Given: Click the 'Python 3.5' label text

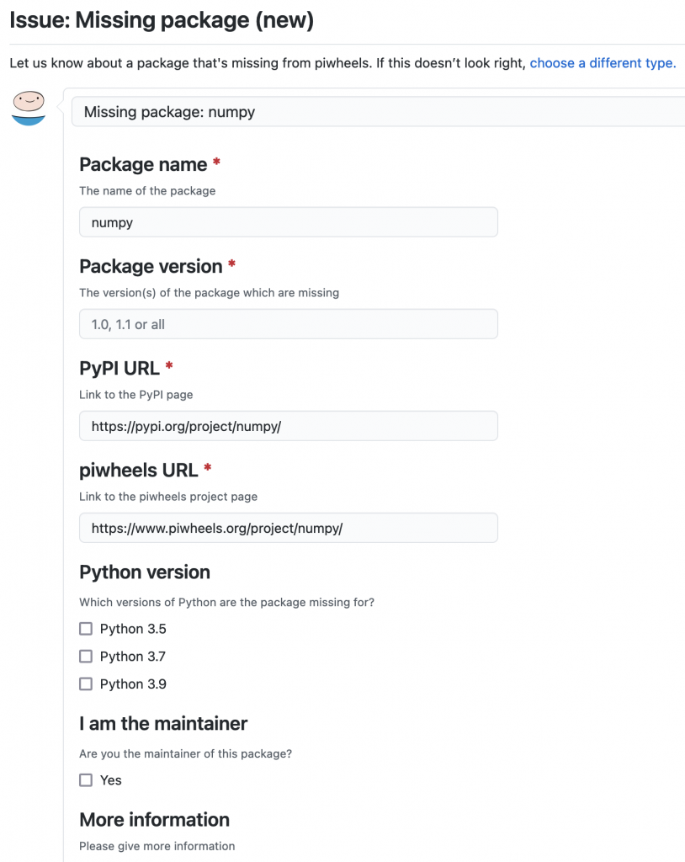Looking at the screenshot, I should pos(133,628).
